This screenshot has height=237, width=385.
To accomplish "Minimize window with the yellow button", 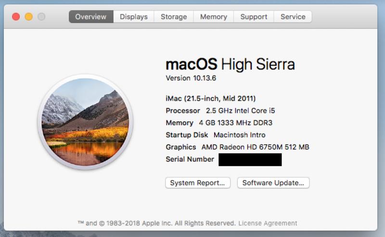I will [x=29, y=17].
